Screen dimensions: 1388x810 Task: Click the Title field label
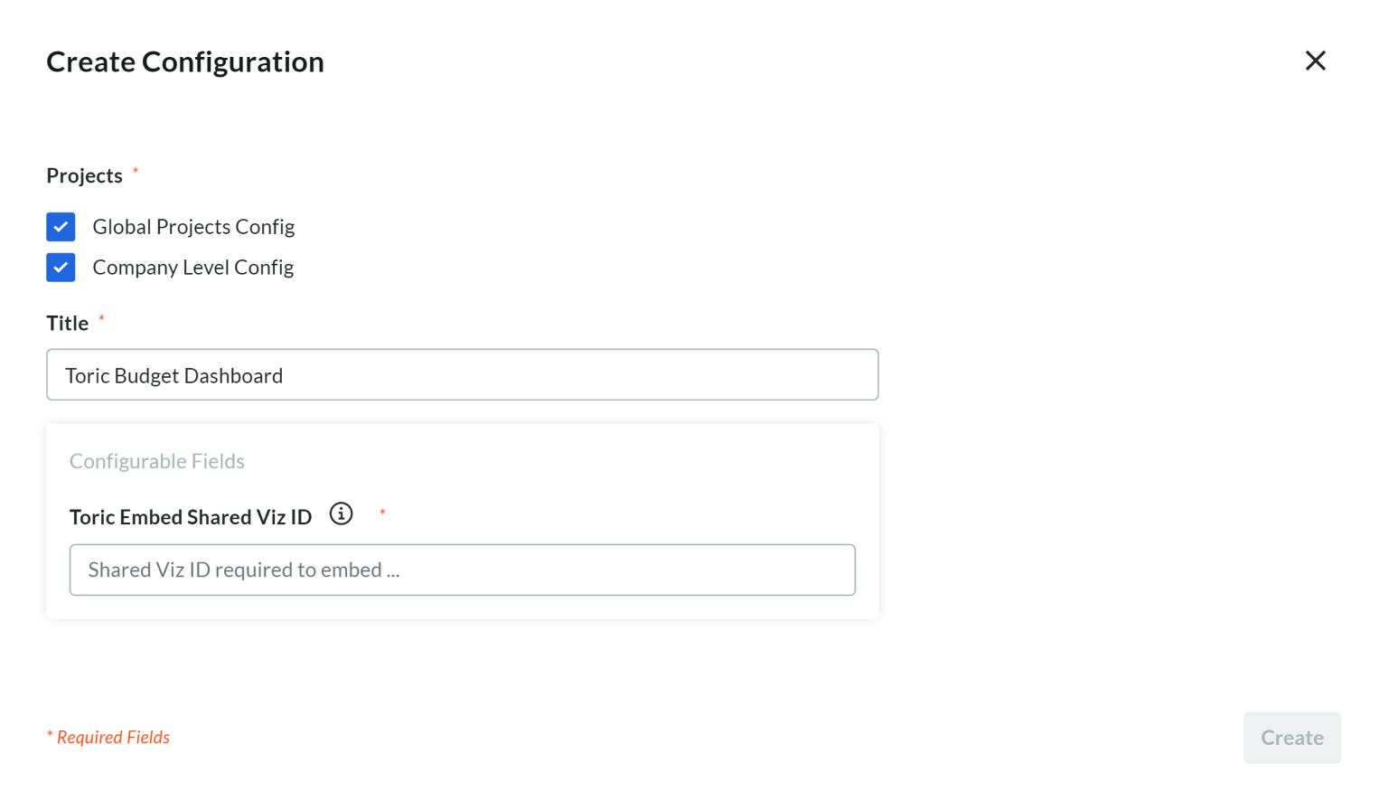[68, 323]
